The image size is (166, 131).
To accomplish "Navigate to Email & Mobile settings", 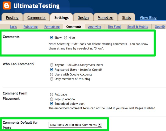I will pos(138,27).
